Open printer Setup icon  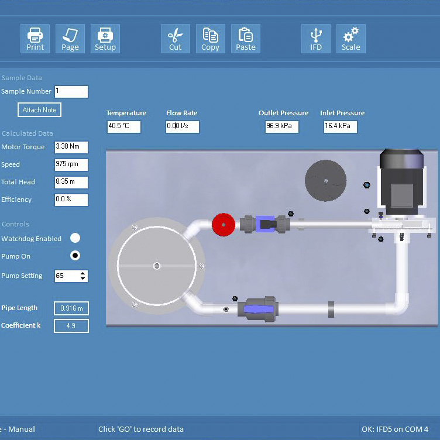[x=105, y=39]
